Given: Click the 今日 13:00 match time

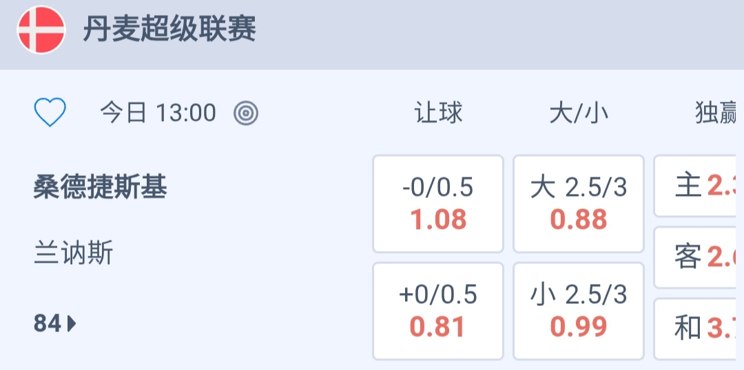Looking at the screenshot, I should tap(158, 113).
